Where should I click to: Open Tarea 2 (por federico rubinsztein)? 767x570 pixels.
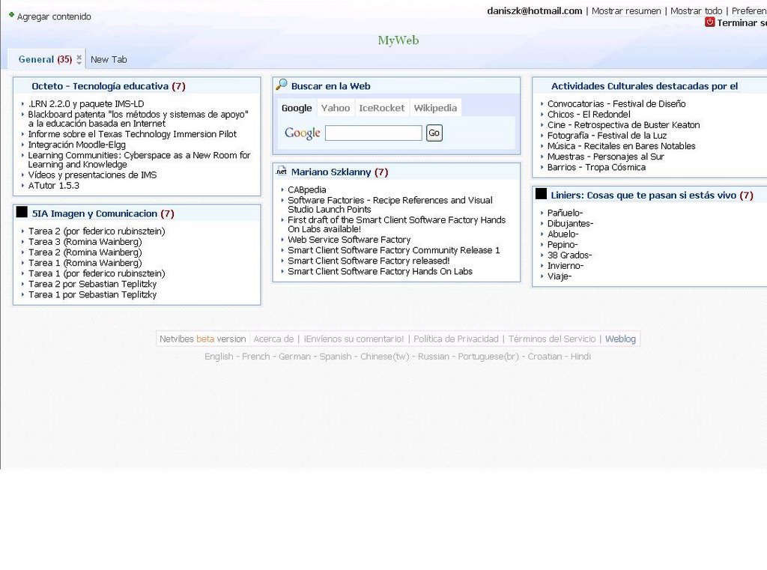[97, 231]
